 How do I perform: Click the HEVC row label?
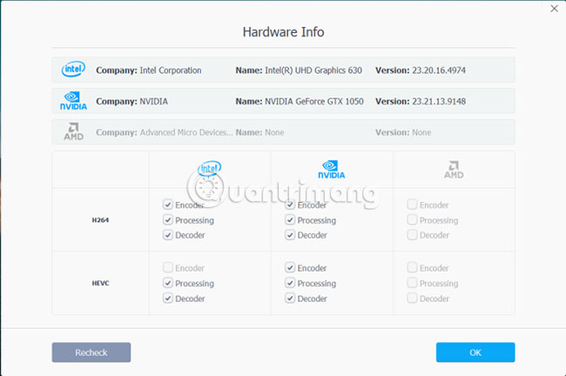[100, 283]
